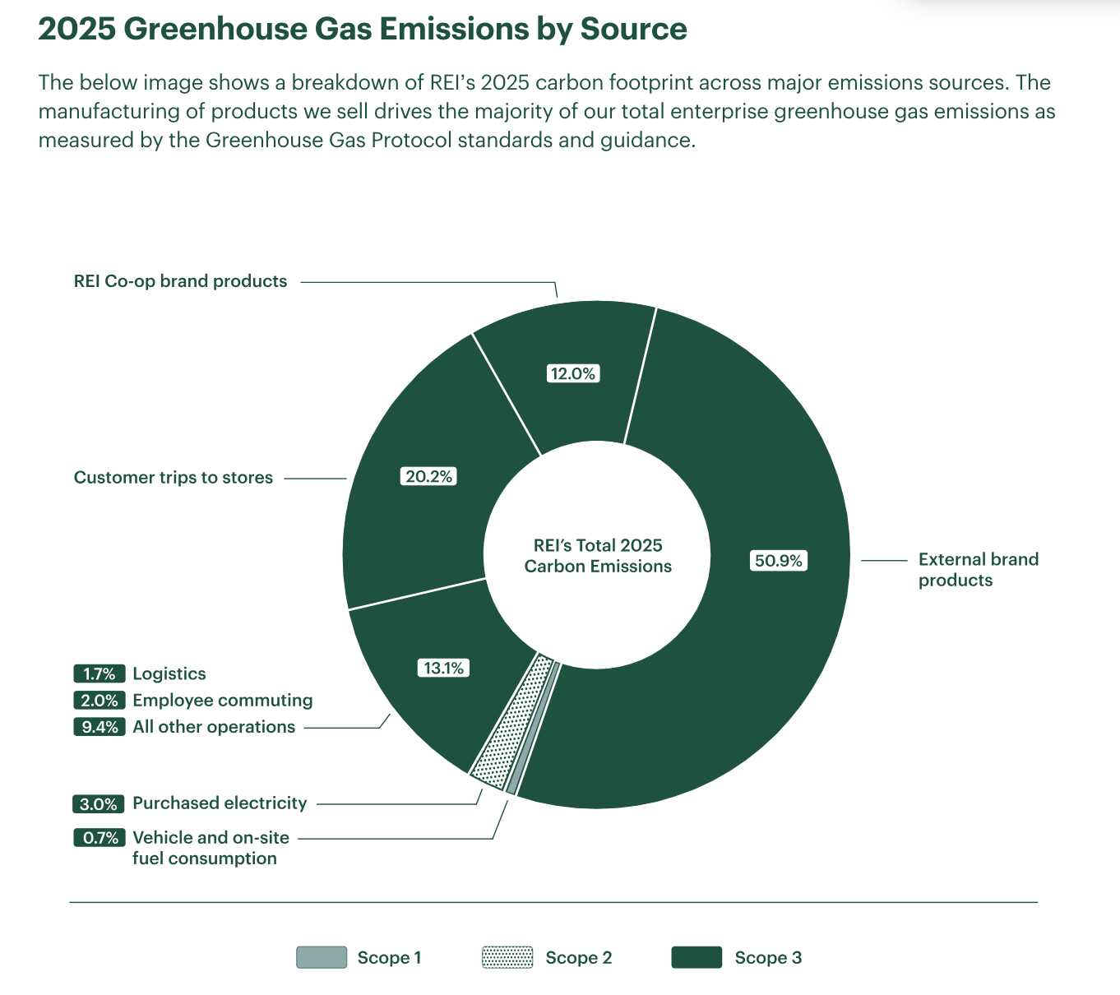Click the "Scope 3" legend text
The image size is (1120, 995).
click(x=768, y=958)
